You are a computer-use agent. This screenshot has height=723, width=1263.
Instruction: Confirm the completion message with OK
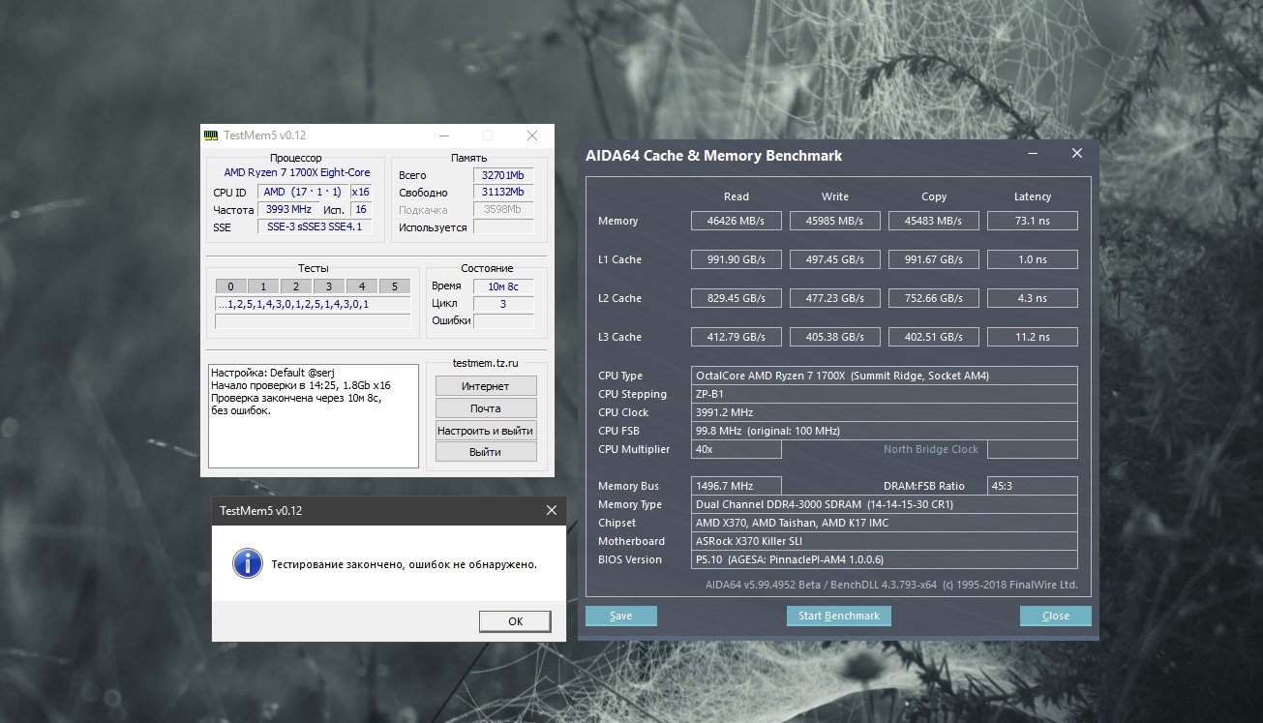tap(515, 621)
